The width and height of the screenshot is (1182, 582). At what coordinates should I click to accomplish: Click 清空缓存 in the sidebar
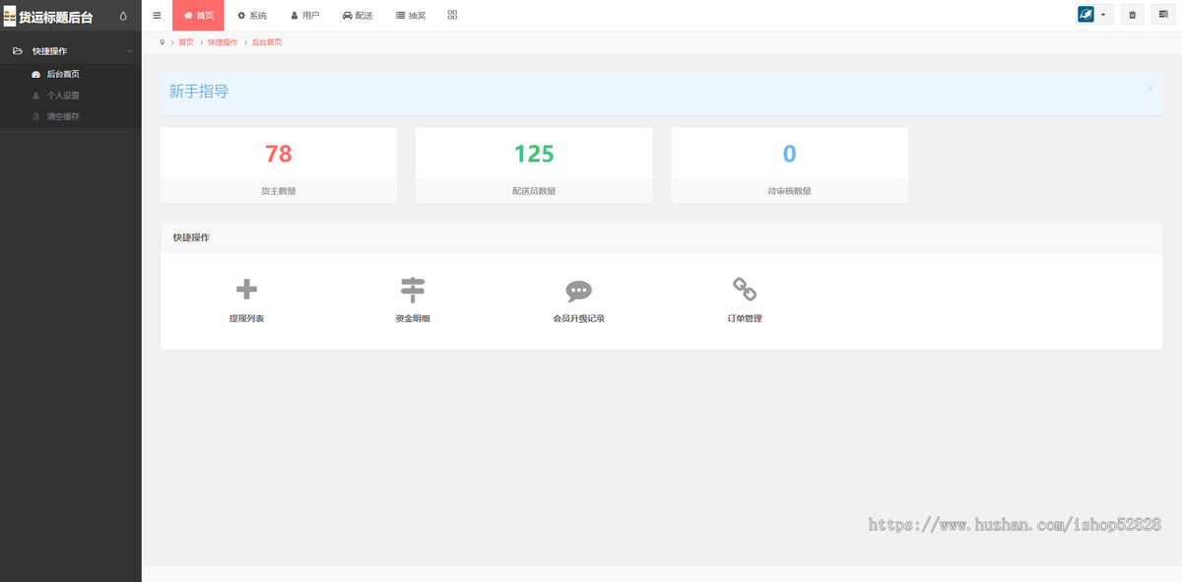pyautogui.click(x=63, y=116)
